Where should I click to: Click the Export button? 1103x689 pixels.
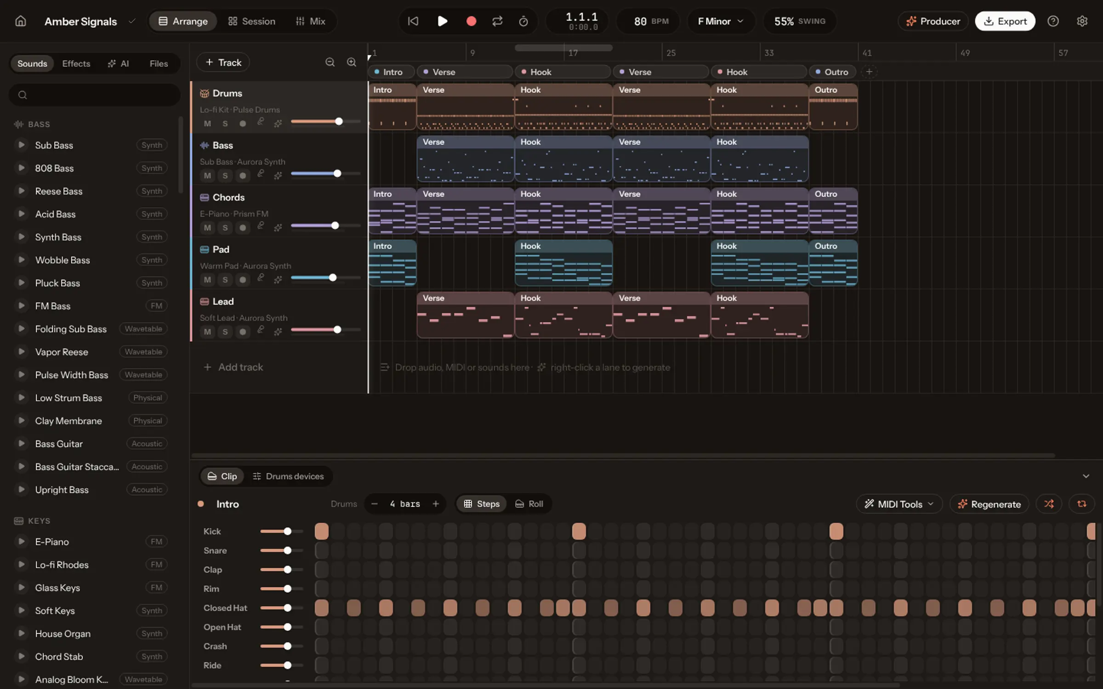[1005, 21]
